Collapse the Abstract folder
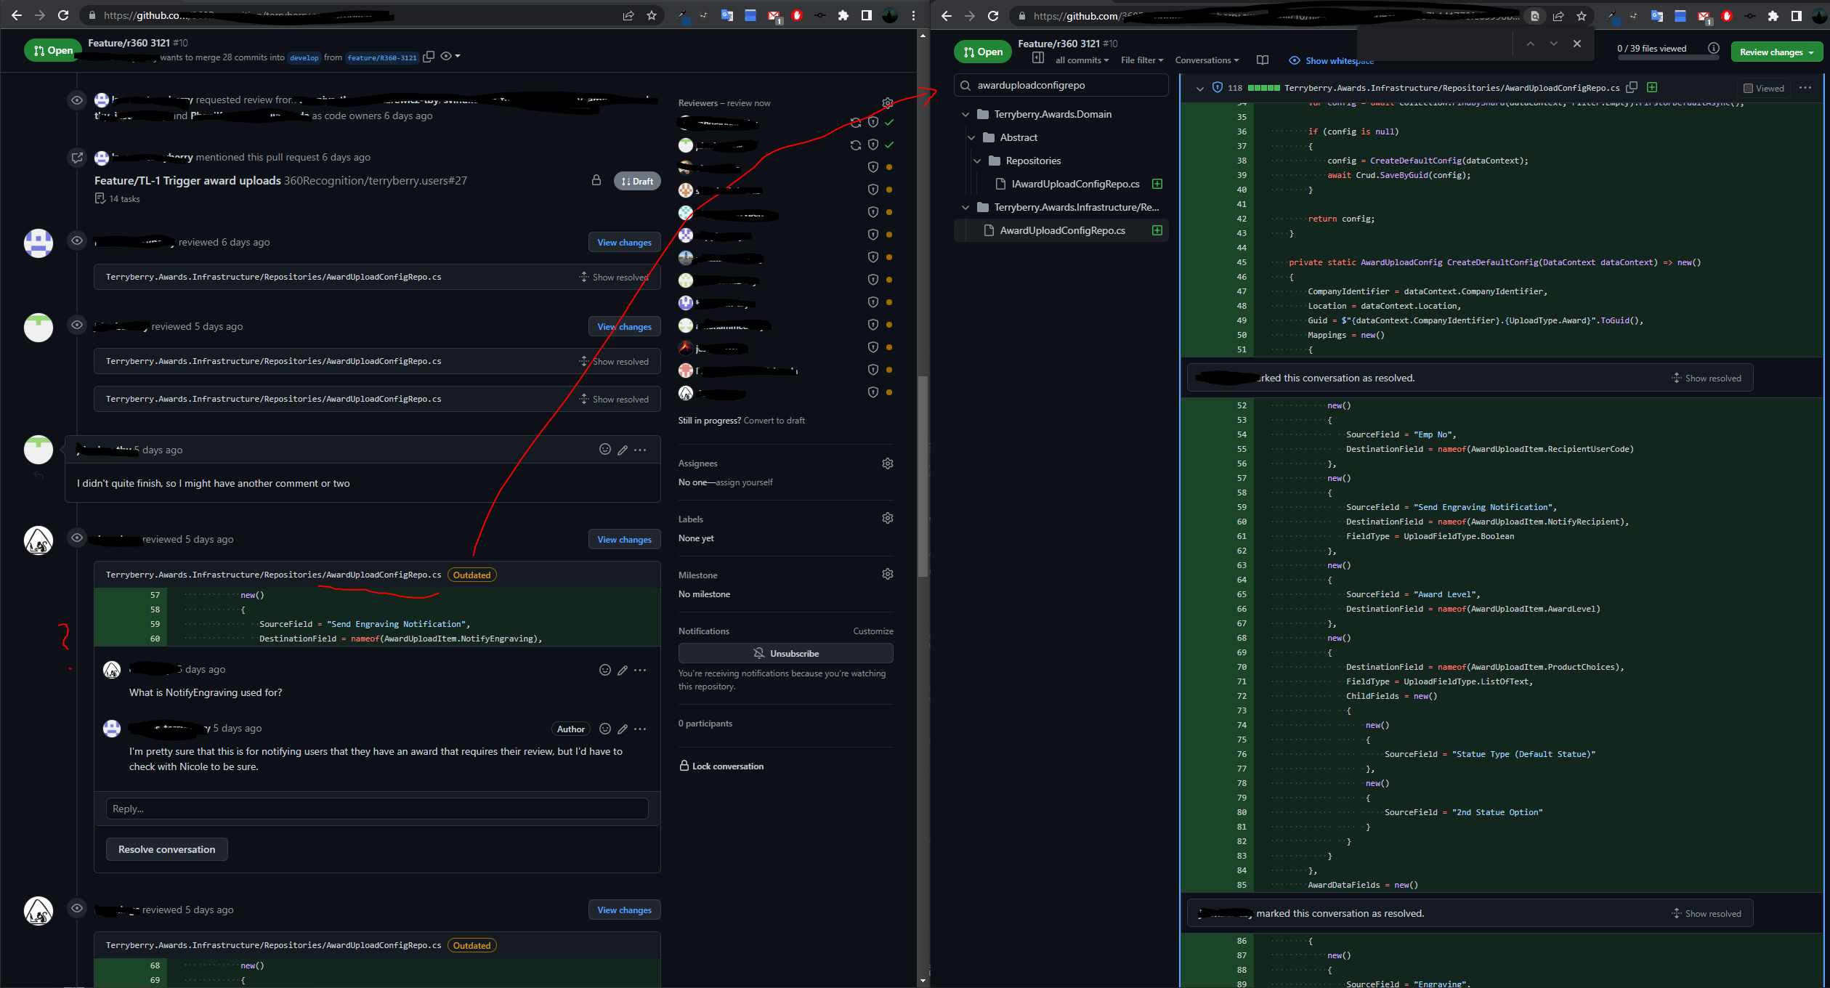Screen dimensions: 1830x988 (971, 137)
